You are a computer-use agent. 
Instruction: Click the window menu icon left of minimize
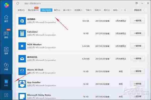(x=137, y=3)
